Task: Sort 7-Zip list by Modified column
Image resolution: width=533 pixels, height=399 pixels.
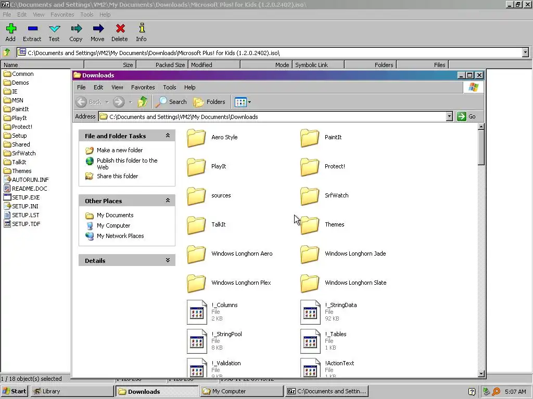Action: pos(214,65)
